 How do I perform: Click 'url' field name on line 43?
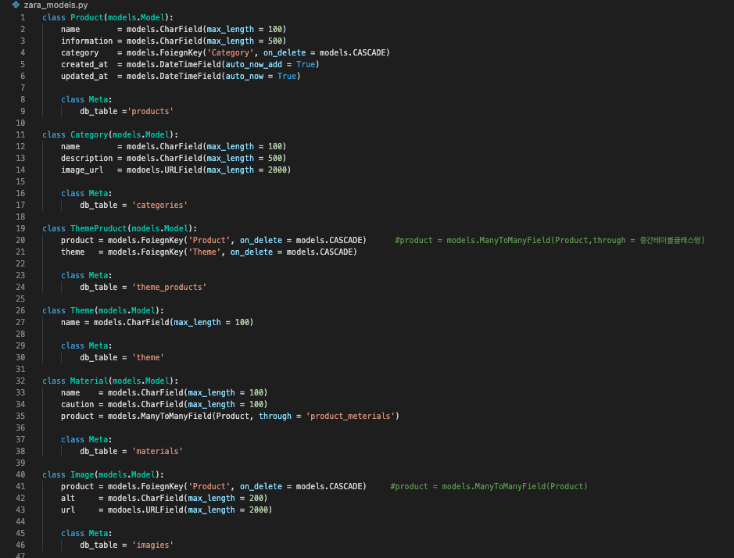(68, 510)
